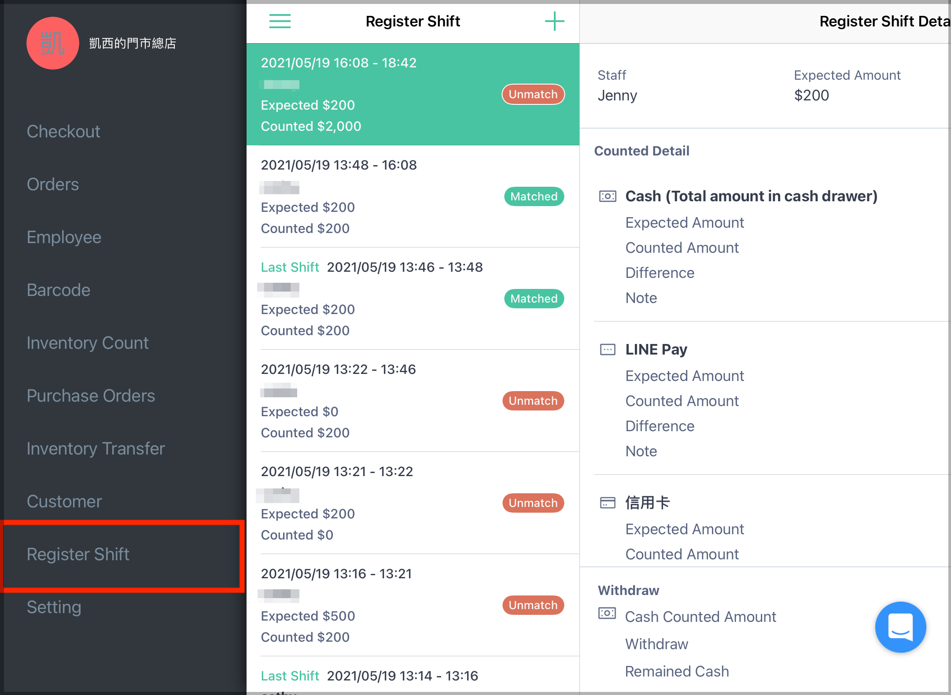Click Expected $0 text
Screen dimensions: 951x695
point(299,412)
